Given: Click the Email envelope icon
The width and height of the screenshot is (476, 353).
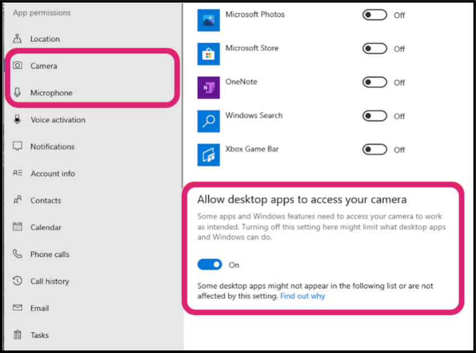Looking at the screenshot, I should pyautogui.click(x=17, y=308).
